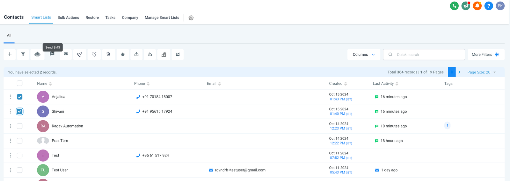Viewport: 510px width, 181px height.
Task: Click the add tag icon
Action: coord(80,54)
